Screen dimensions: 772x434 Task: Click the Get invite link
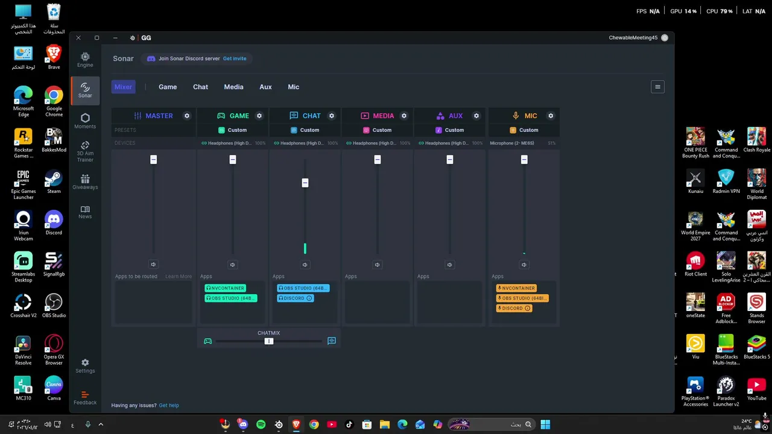(235, 58)
